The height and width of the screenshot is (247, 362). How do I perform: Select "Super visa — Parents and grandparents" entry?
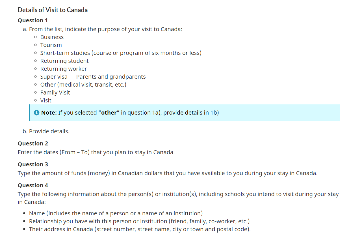pyautogui.click(x=93, y=77)
